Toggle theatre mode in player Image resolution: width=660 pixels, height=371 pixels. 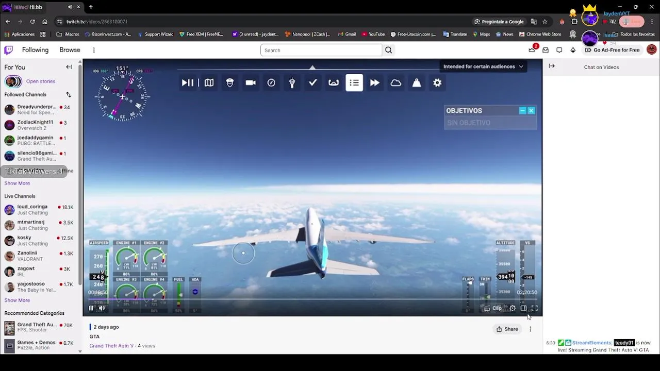pyautogui.click(x=523, y=308)
